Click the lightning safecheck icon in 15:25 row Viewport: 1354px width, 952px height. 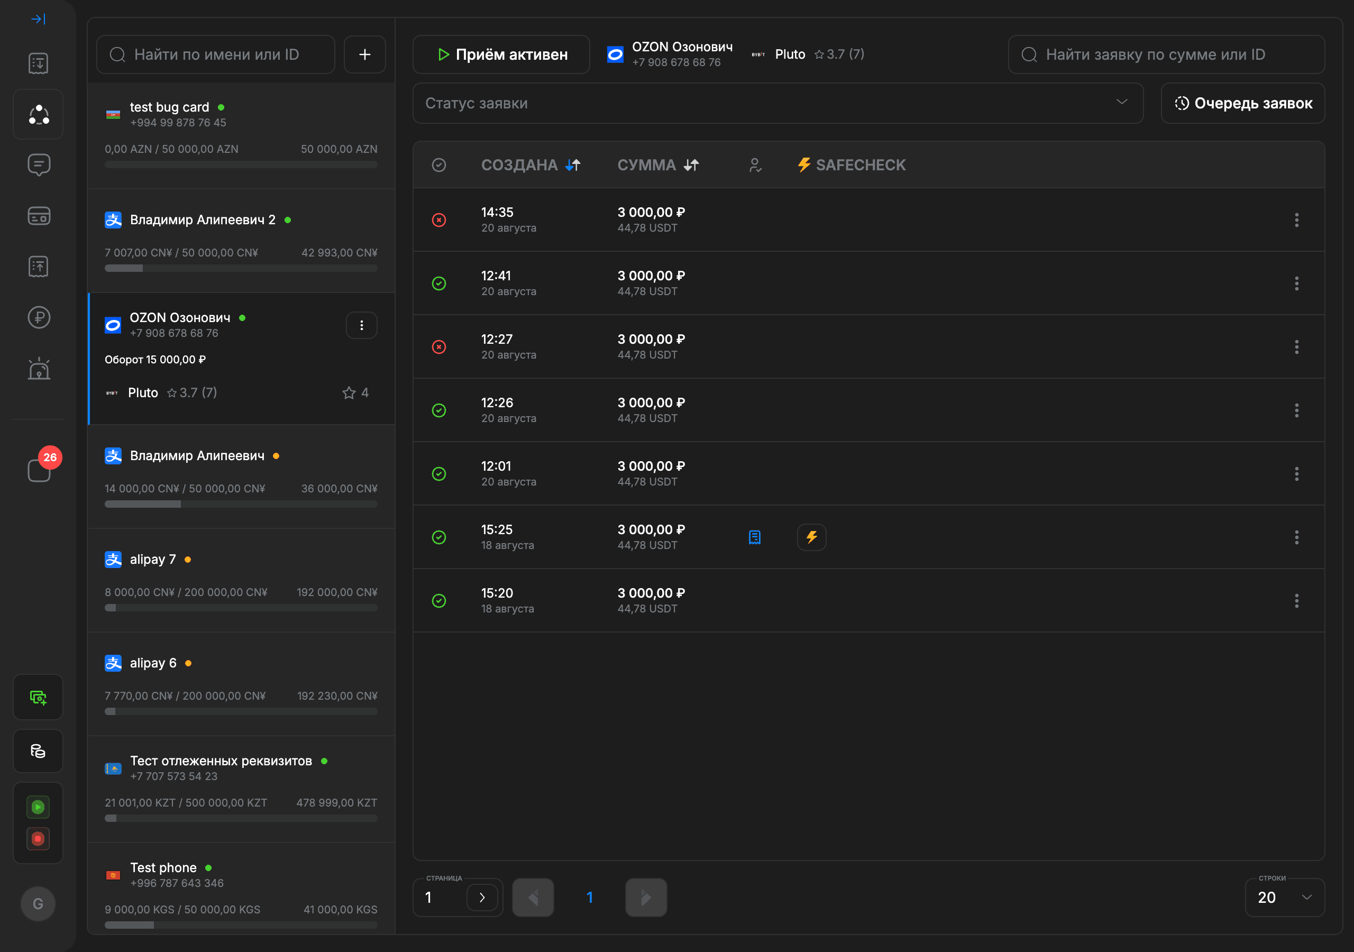click(811, 537)
